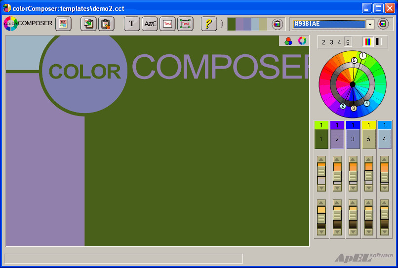
Task: Click the paste from clipboard icon
Action: coord(106,24)
